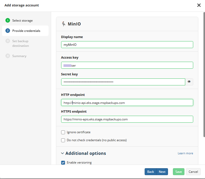The width and height of the screenshot is (205, 179).
Task: Click the green step 1 circle icon
Action: (8, 21)
